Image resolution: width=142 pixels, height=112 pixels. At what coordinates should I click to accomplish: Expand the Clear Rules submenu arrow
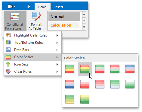coord(57,72)
